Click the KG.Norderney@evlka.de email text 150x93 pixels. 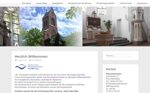coord(116,84)
